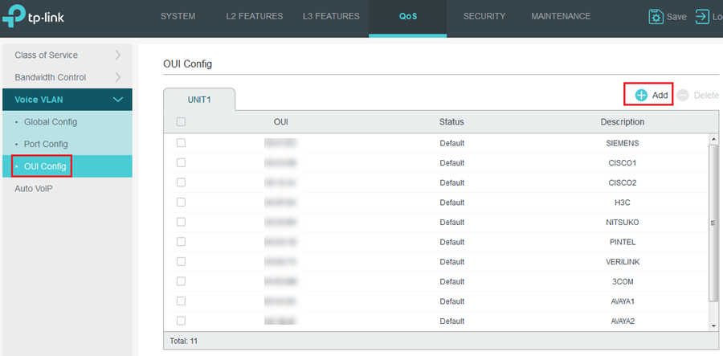Open the SYSTEM top menu
This screenshot has width=723, height=356.
pos(178,17)
